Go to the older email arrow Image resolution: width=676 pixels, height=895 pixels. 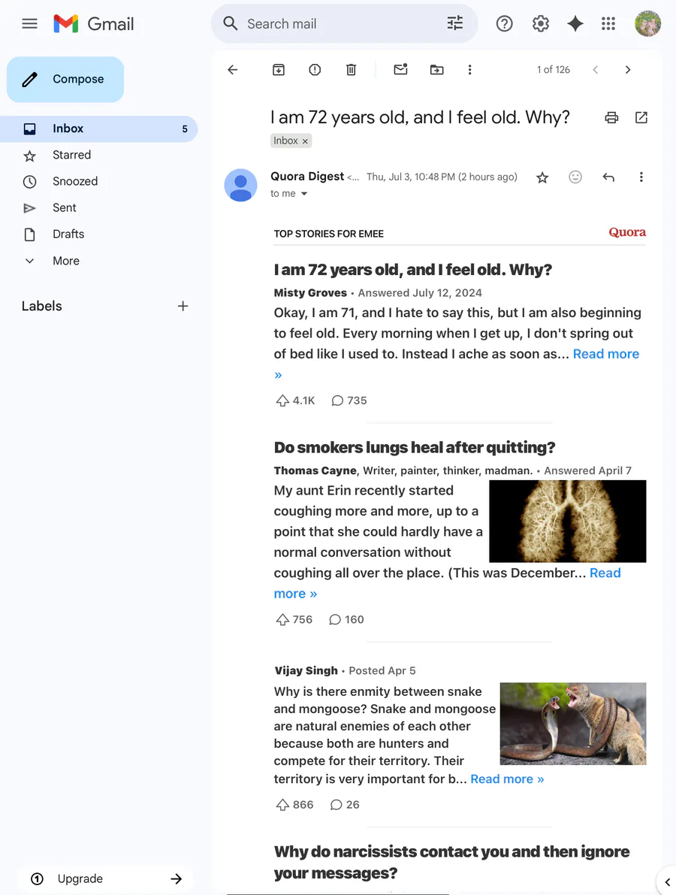point(627,70)
